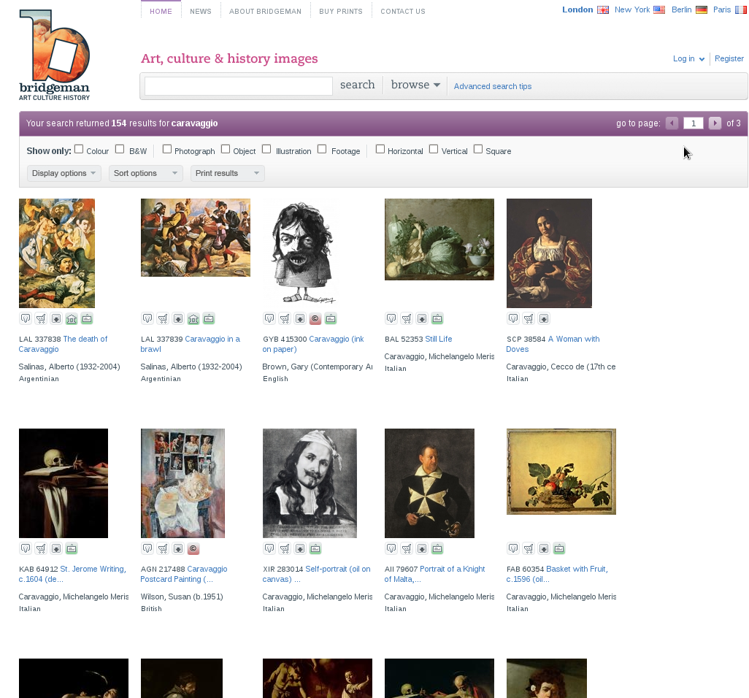749x698 pixels.
Task: Click the search text field
Action: 239,86
